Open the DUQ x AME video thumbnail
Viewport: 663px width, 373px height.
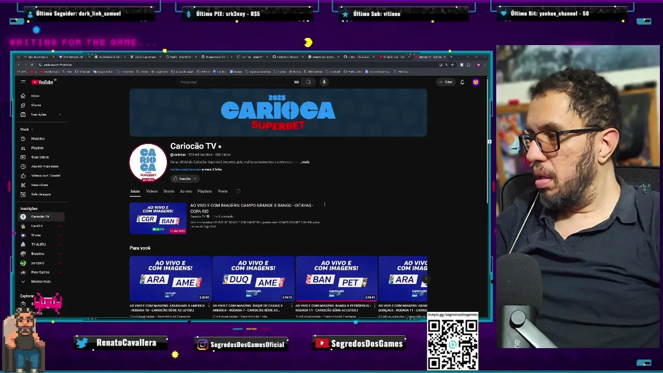coord(253,278)
